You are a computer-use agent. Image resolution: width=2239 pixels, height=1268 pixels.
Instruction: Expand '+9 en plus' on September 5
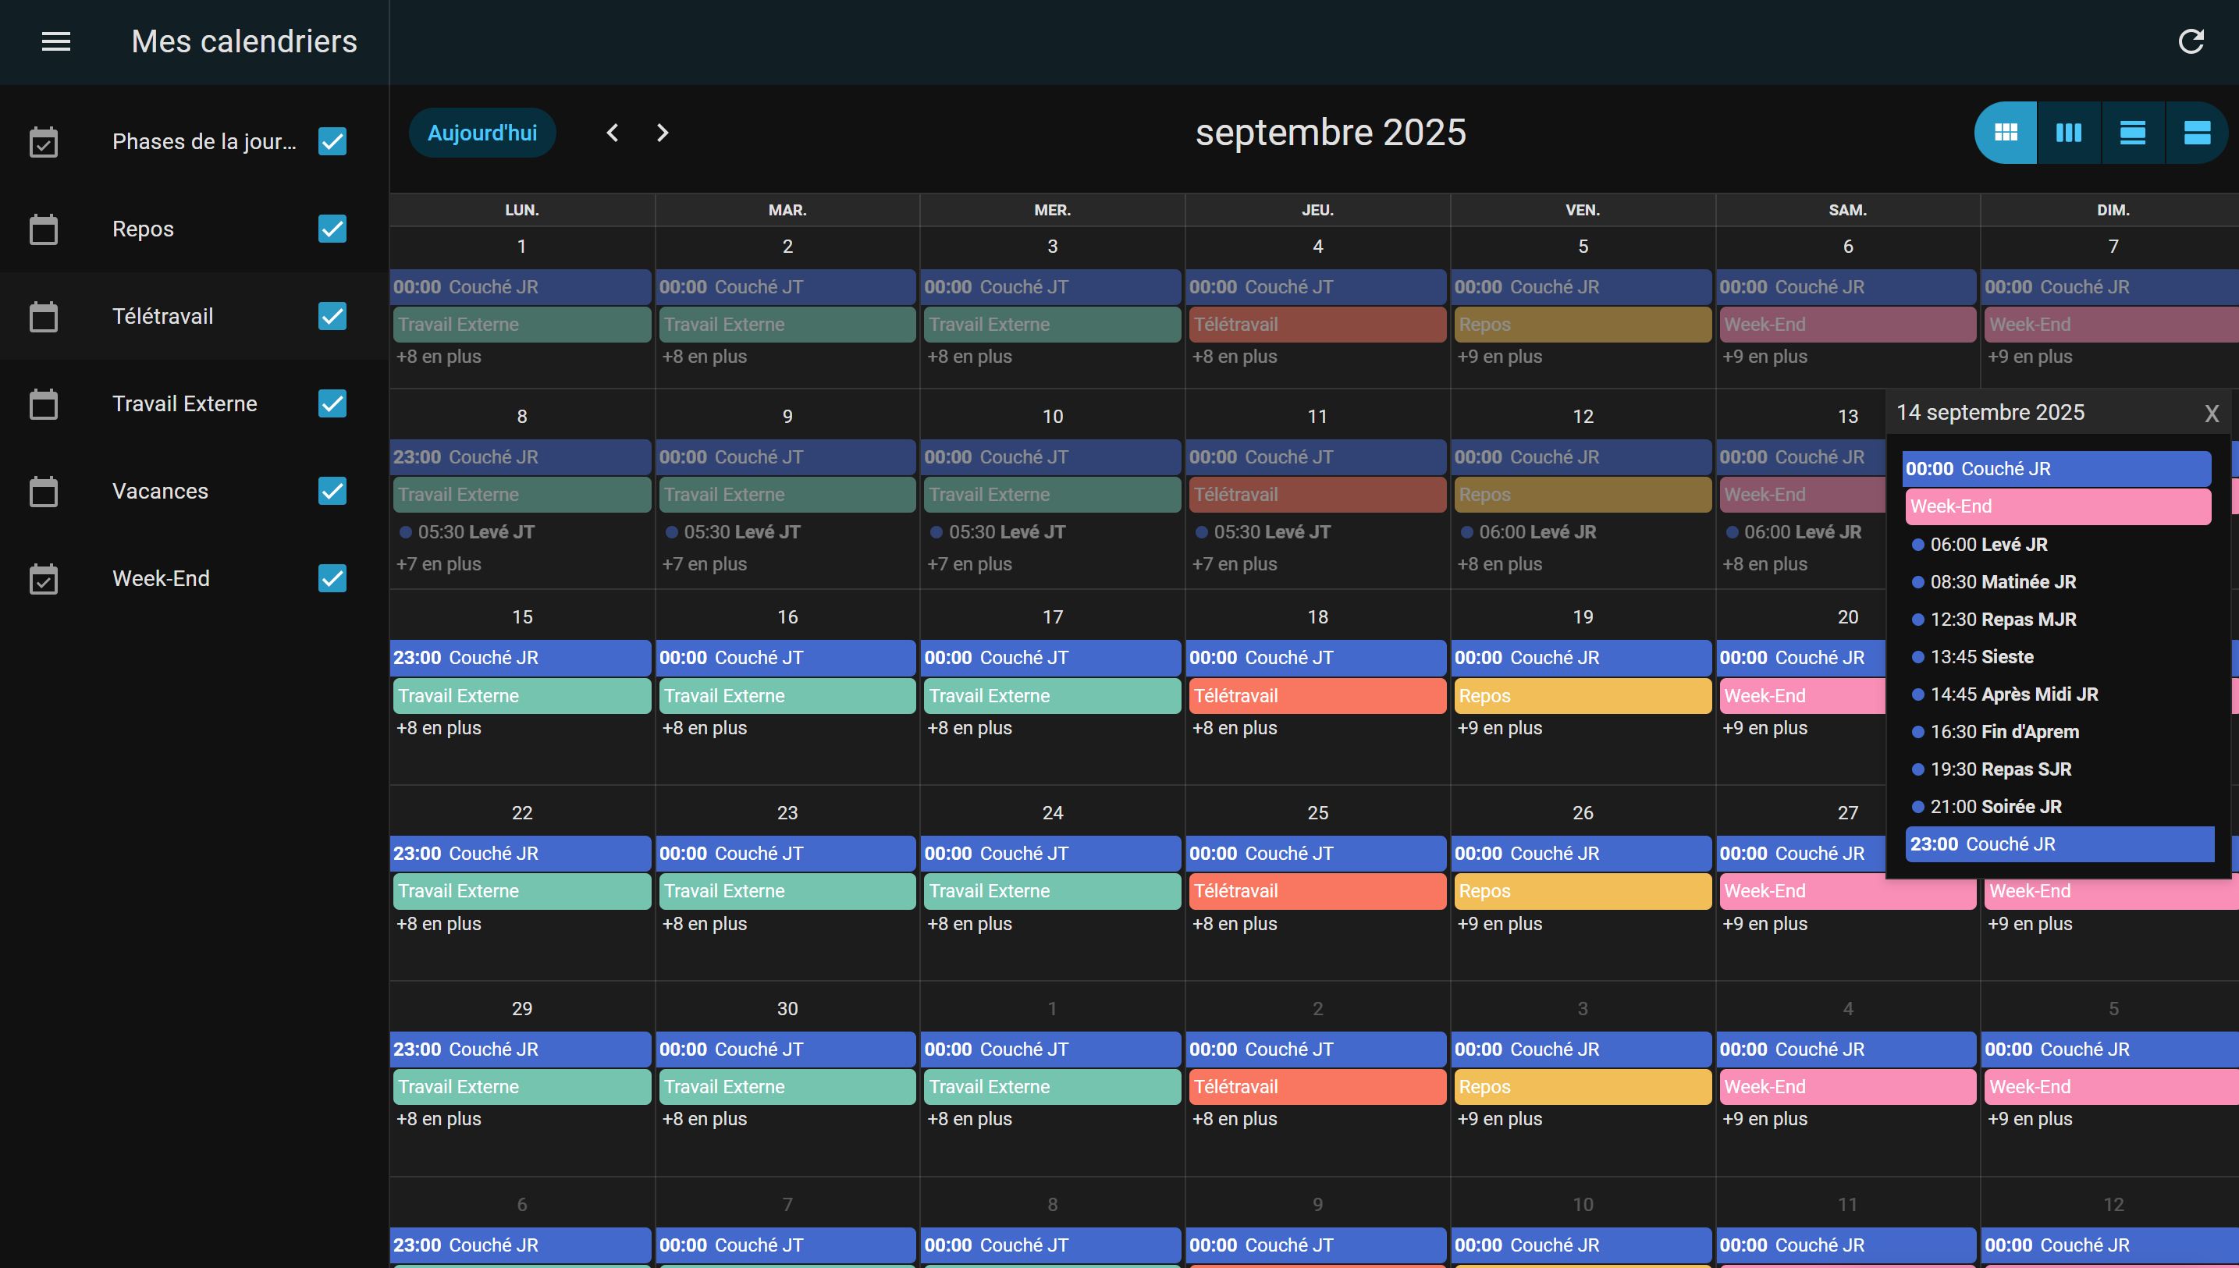click(x=1498, y=356)
